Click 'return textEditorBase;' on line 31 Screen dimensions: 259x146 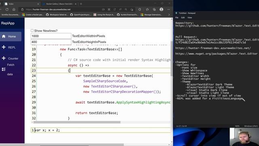(x=97, y=113)
